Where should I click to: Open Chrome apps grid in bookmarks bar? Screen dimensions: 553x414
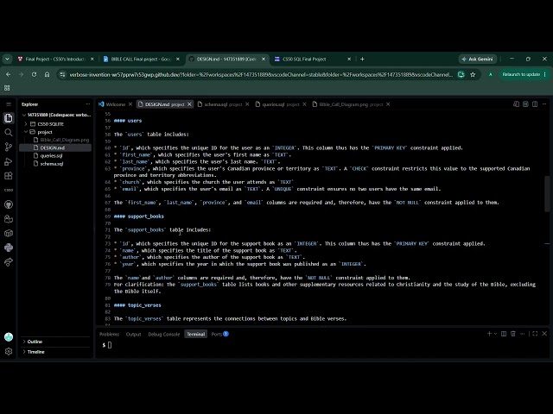click(x=7, y=88)
